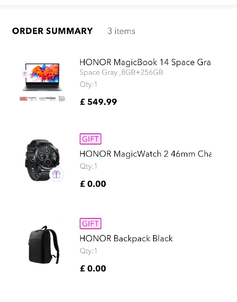Tap the ORDER SUMMARY heading
The height and width of the screenshot is (302, 237).
tap(52, 31)
